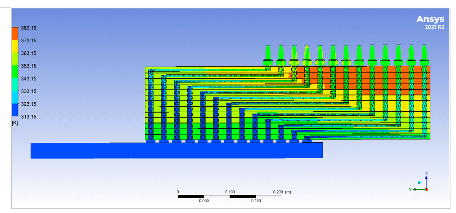This screenshot has width=456, height=213.
Task: Select the blue base plate in the model
Action: (x=176, y=150)
